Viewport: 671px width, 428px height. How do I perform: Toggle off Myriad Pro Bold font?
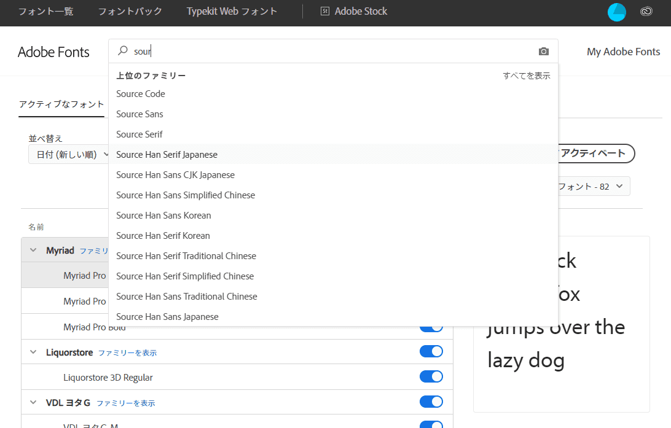[x=431, y=327]
